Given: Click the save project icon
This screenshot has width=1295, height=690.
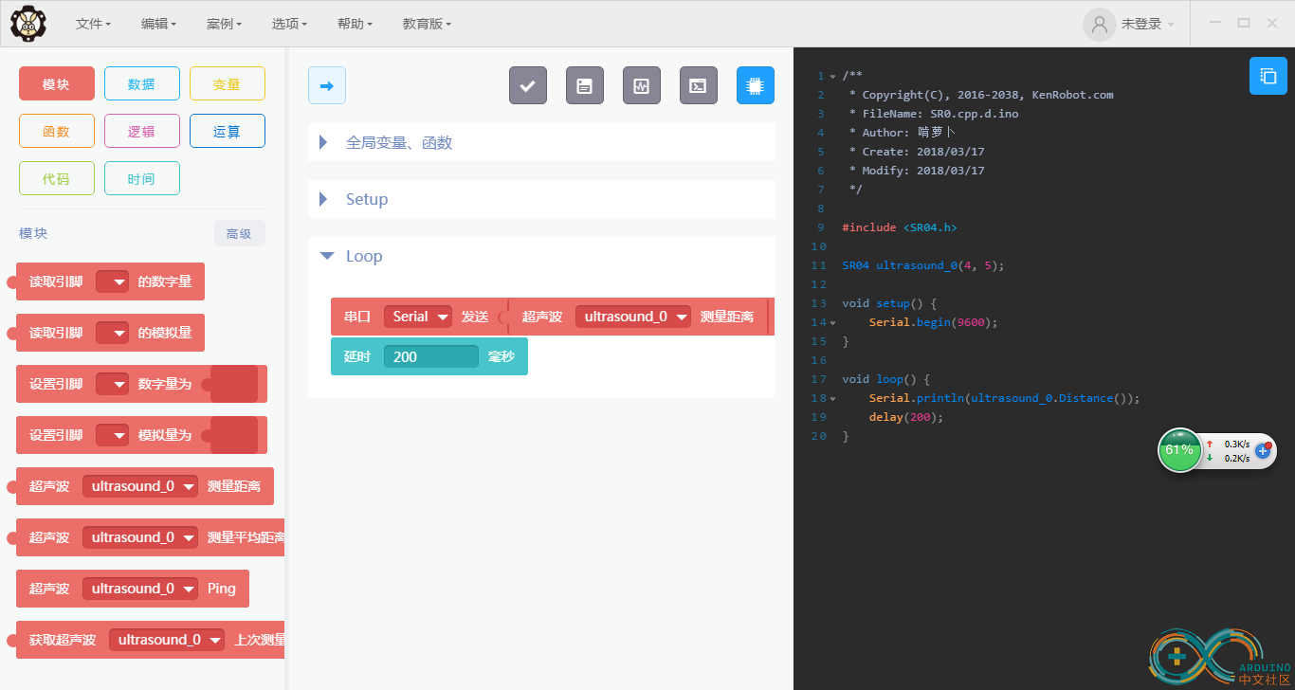Looking at the screenshot, I should coord(585,85).
